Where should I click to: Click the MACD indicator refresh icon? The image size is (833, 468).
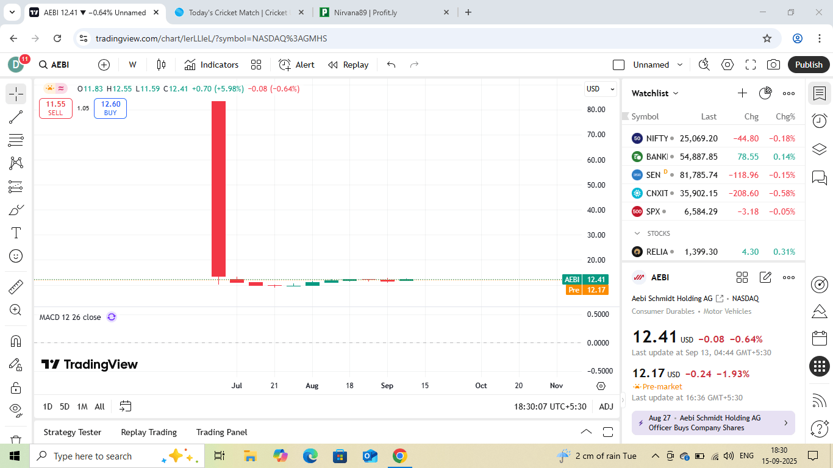coord(112,317)
